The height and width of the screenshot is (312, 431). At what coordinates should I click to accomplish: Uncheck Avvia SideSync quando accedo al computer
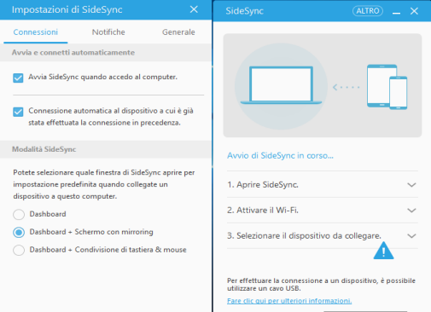click(x=18, y=78)
